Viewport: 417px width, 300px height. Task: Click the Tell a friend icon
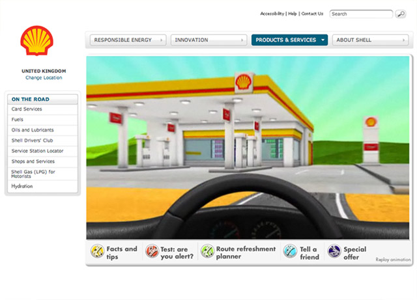pyautogui.click(x=289, y=252)
